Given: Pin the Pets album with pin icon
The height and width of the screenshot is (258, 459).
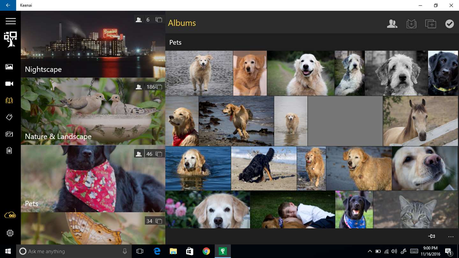Looking at the screenshot, I should 432,236.
